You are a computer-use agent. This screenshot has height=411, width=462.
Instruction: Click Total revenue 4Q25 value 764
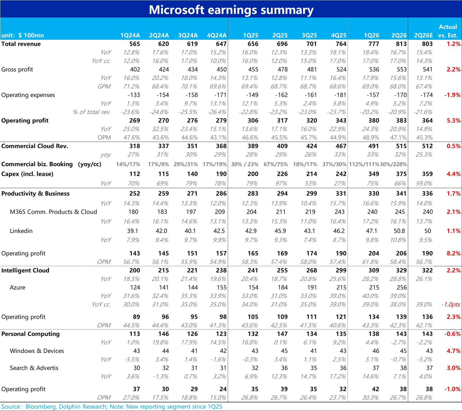[341, 44]
